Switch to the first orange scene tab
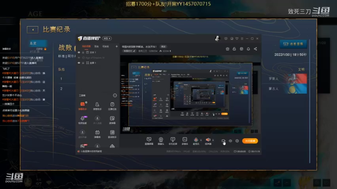This screenshot has height=189, width=337. click(x=86, y=47)
